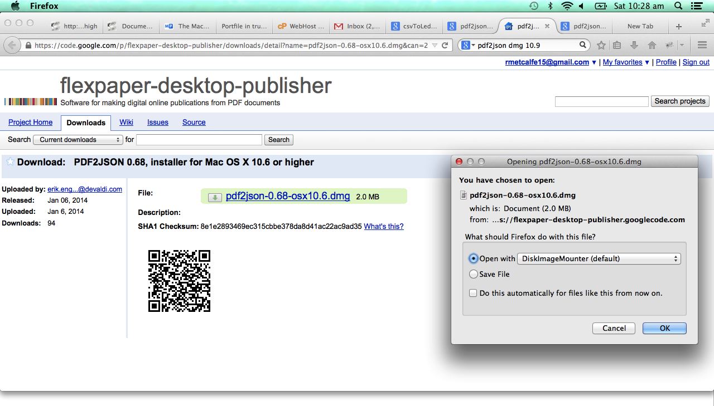Switch to the Wiki tab
This screenshot has width=714, height=406.
coord(126,123)
